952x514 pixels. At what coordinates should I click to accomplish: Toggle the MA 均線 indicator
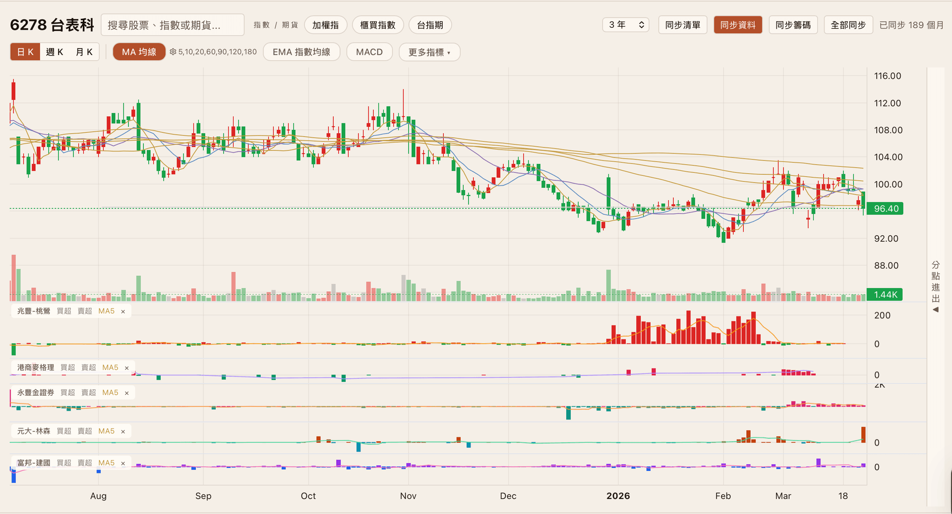coord(139,52)
